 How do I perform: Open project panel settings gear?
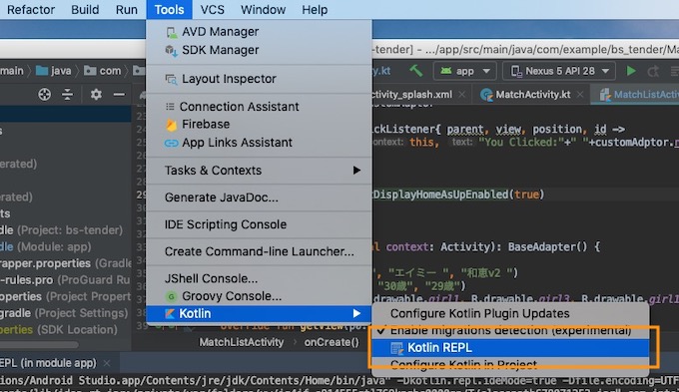coord(96,95)
